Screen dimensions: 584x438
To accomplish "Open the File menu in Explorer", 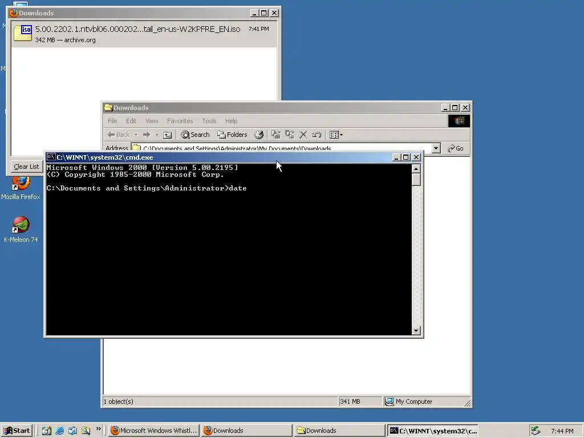I will (112, 121).
